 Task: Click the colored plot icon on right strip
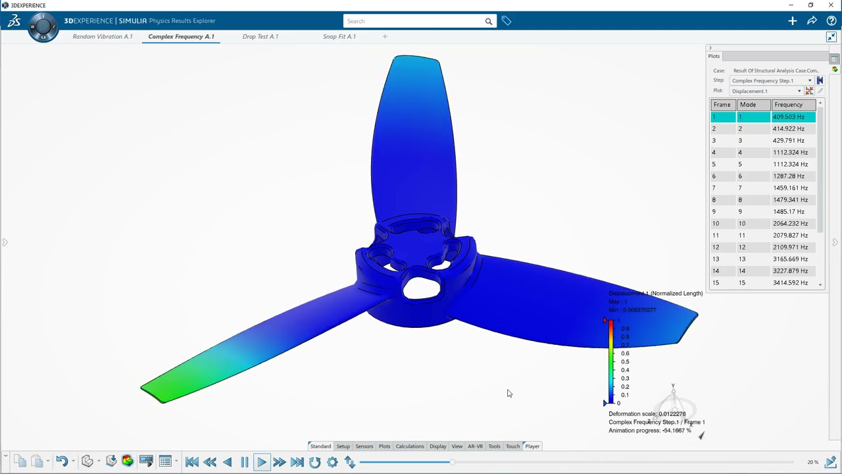coord(835,69)
